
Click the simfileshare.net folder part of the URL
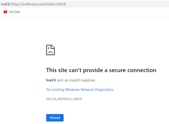(39, 4)
